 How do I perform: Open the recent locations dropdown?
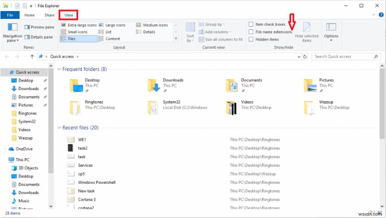[x=25, y=56]
